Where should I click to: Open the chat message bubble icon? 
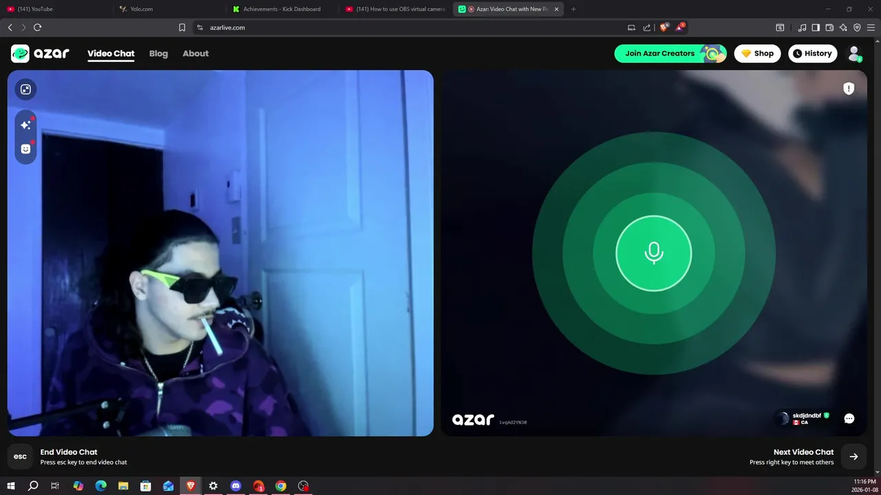849,419
